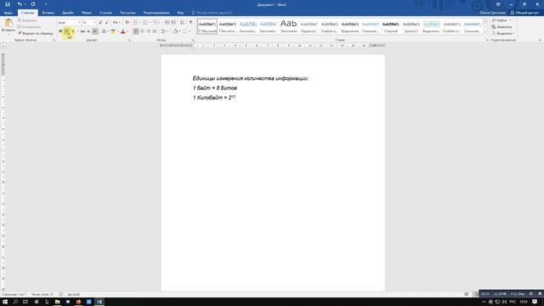Switch to the Вставка ribbon tab
Image resolution: width=544 pixels, height=306 pixels.
pos(48,13)
